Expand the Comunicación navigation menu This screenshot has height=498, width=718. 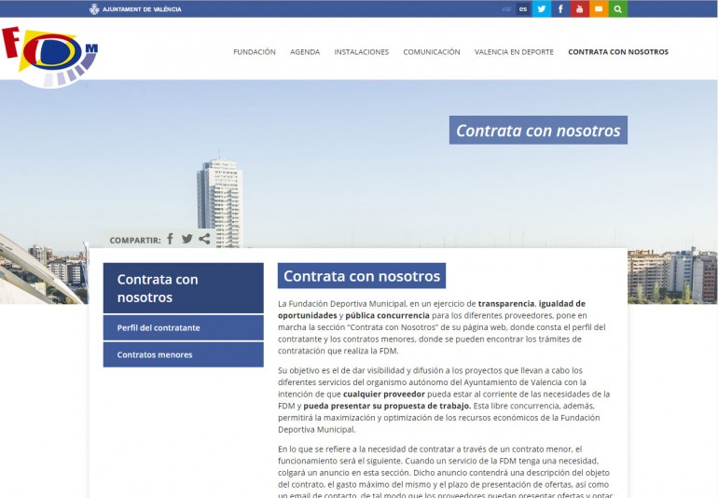(x=432, y=52)
